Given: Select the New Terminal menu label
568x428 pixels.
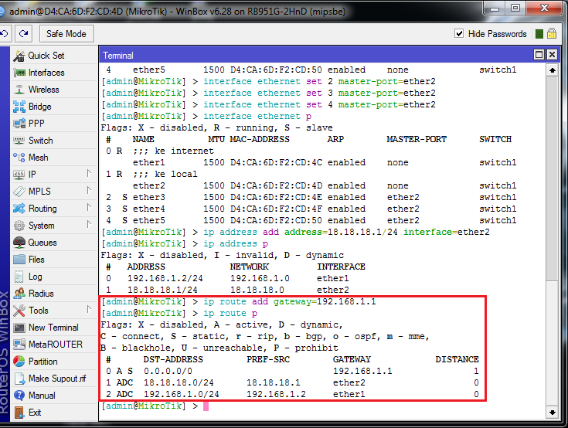Looking at the screenshot, I should [53, 328].
